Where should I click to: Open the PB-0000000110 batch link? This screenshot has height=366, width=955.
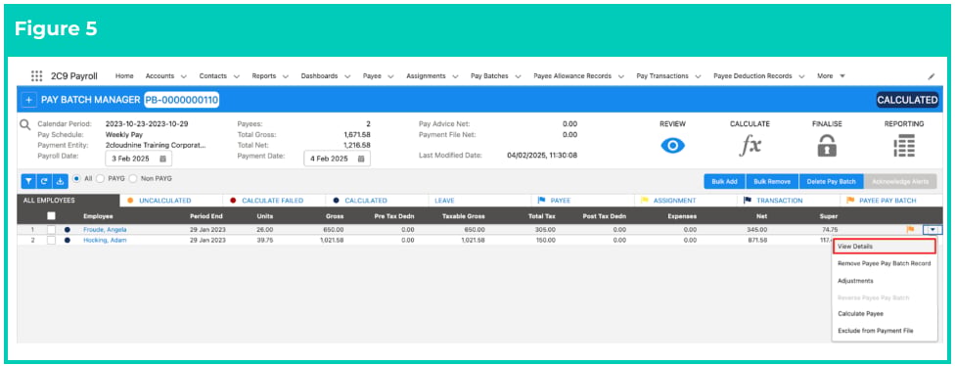pos(181,100)
